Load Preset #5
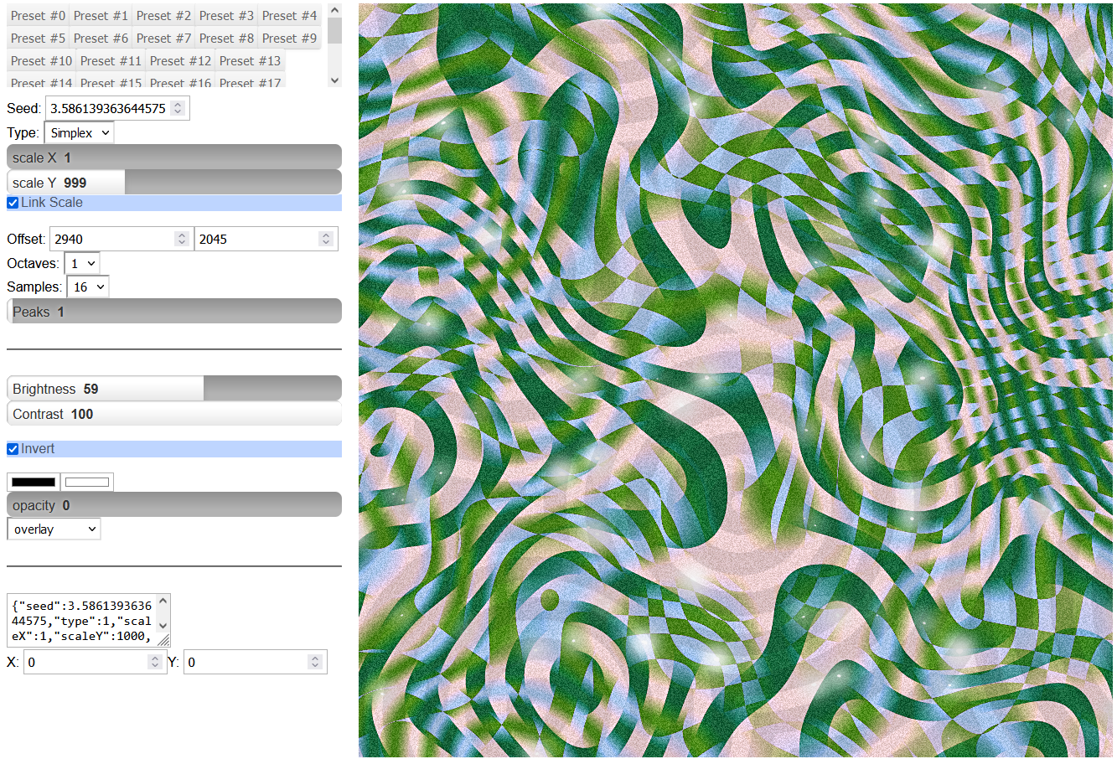The image size is (1117, 759). (x=38, y=38)
